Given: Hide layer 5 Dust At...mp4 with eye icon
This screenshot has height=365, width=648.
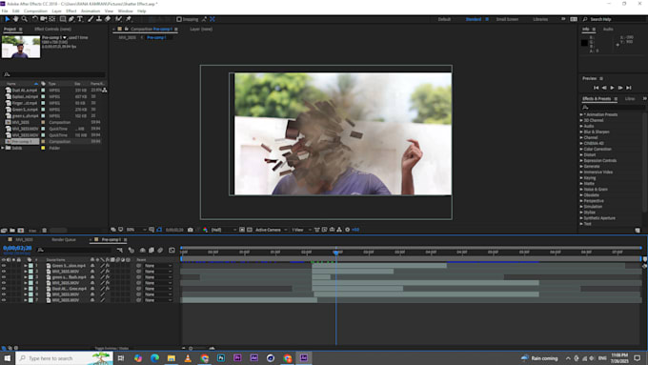Looking at the screenshot, I should (x=4, y=289).
